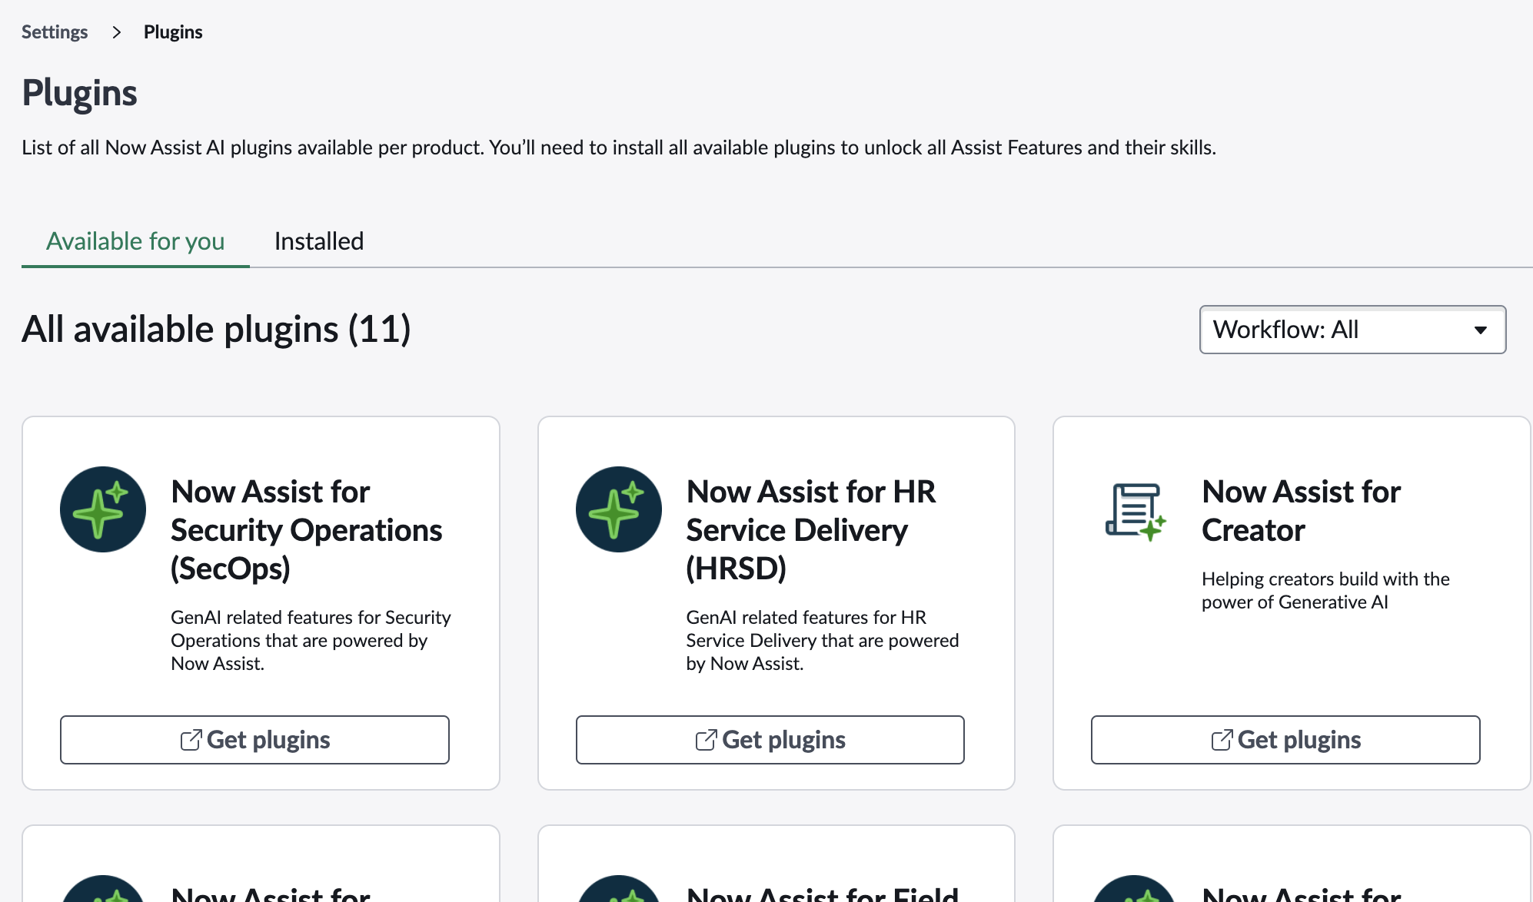Screen dimensions: 1533x902
Task: Click the Now Assist for Creator title
Action: pyautogui.click(x=1301, y=511)
